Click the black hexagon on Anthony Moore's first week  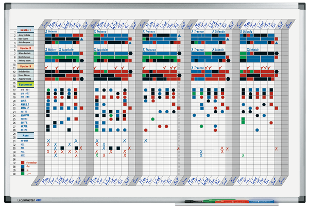82,61
